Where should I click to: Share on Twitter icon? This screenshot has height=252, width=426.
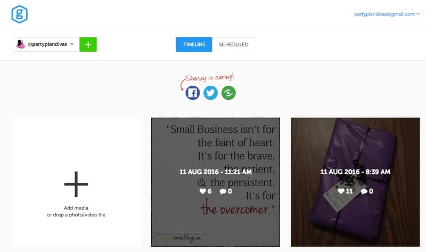point(210,93)
